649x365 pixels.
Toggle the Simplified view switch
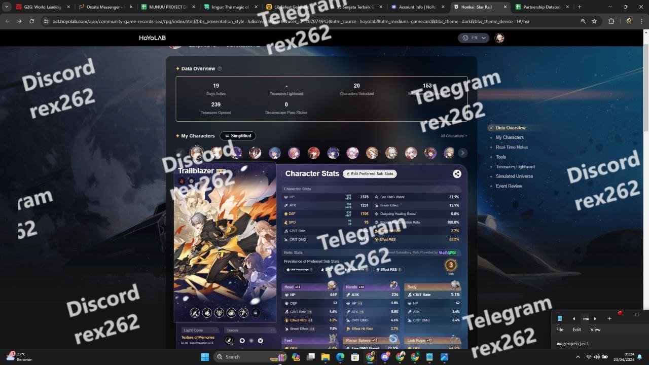238,136
